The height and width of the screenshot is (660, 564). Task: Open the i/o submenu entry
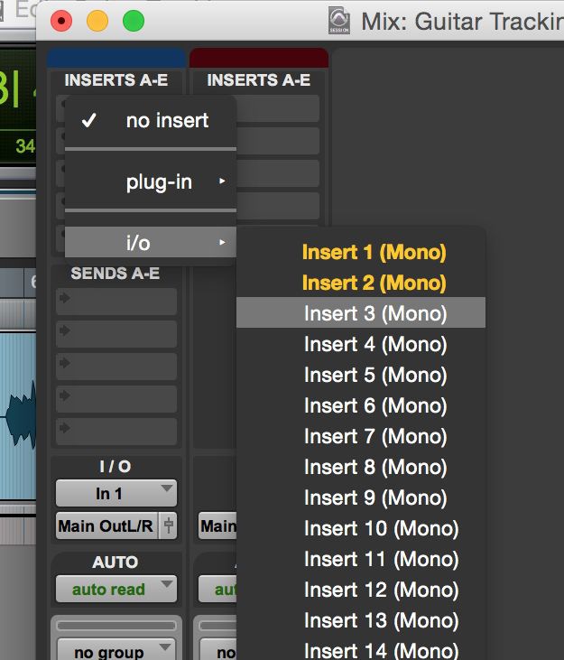(150, 243)
